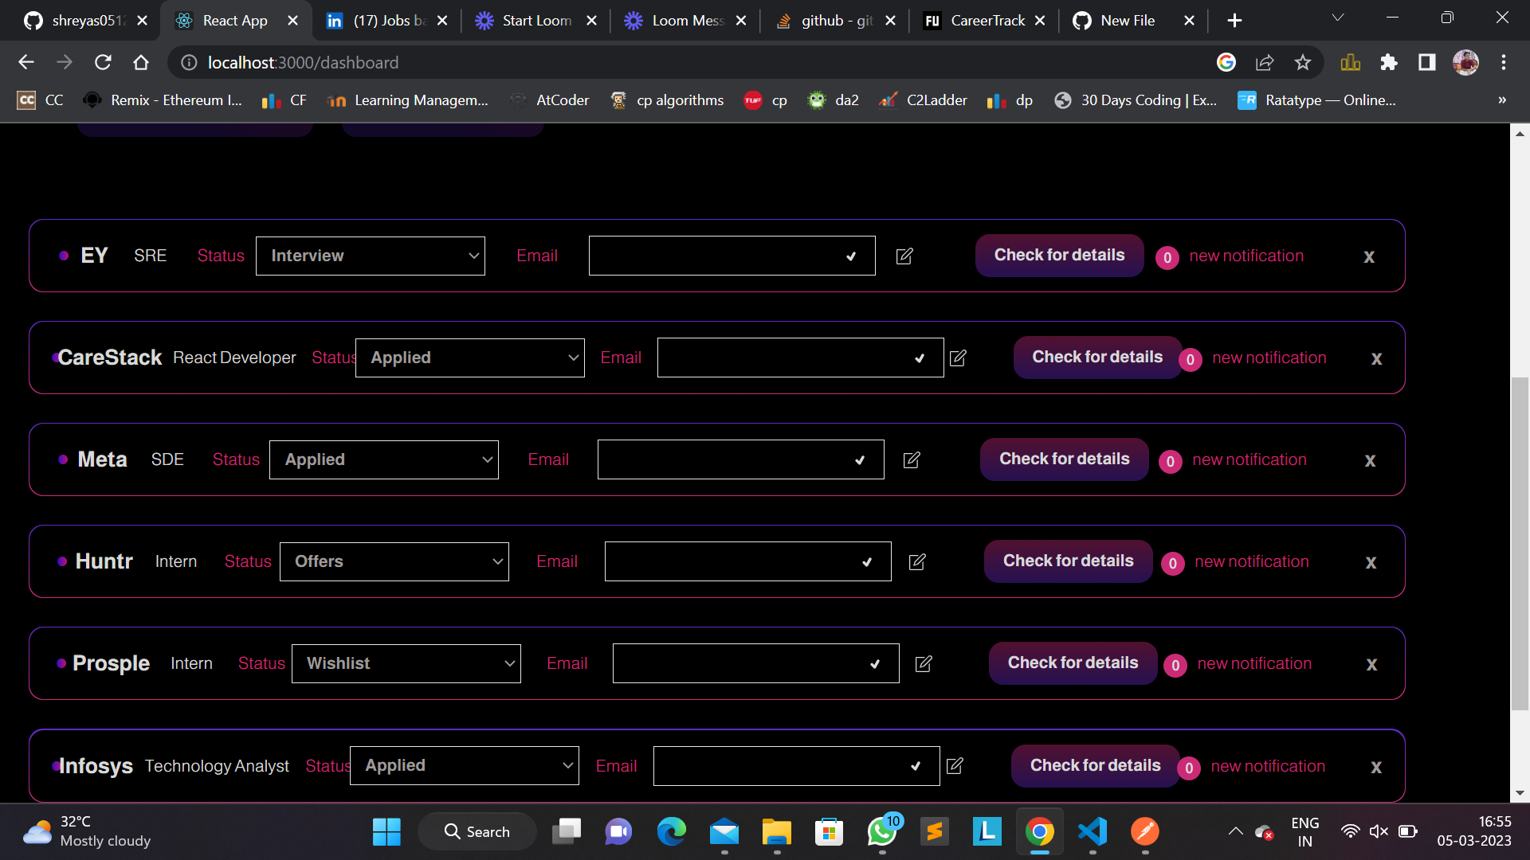
Task: Click the Chrome profile avatar icon
Action: [x=1466, y=62]
